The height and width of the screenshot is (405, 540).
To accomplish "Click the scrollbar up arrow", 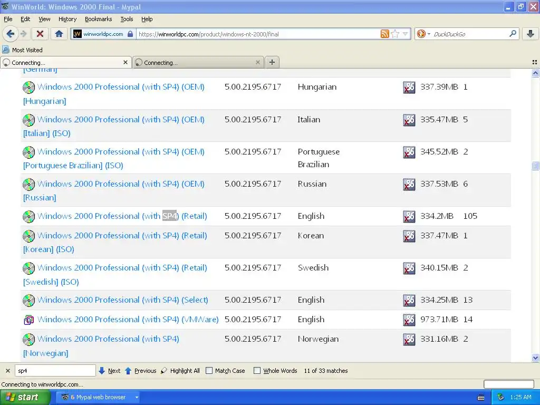I will 535,73.
